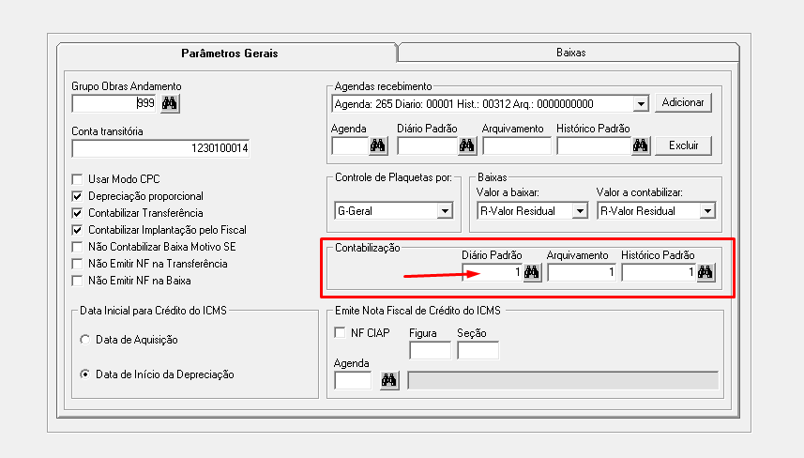Switch to the Baixas tab
This screenshot has width=804, height=458.
570,53
